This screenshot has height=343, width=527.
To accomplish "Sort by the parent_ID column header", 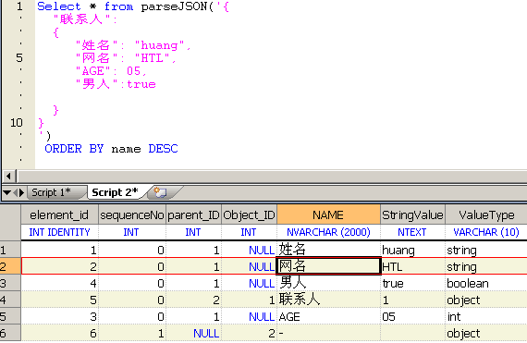I will (x=193, y=214).
